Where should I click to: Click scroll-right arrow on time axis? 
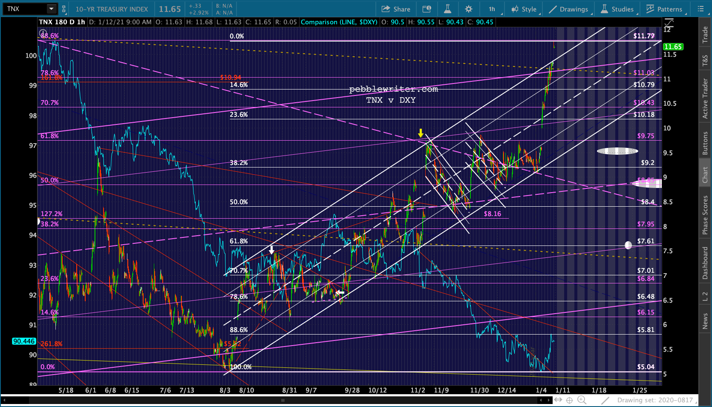(x=548, y=400)
